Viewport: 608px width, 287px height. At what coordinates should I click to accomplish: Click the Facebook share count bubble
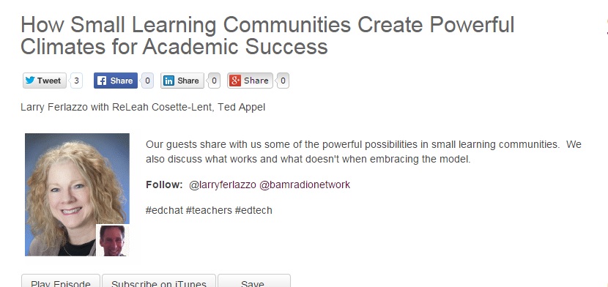click(147, 81)
